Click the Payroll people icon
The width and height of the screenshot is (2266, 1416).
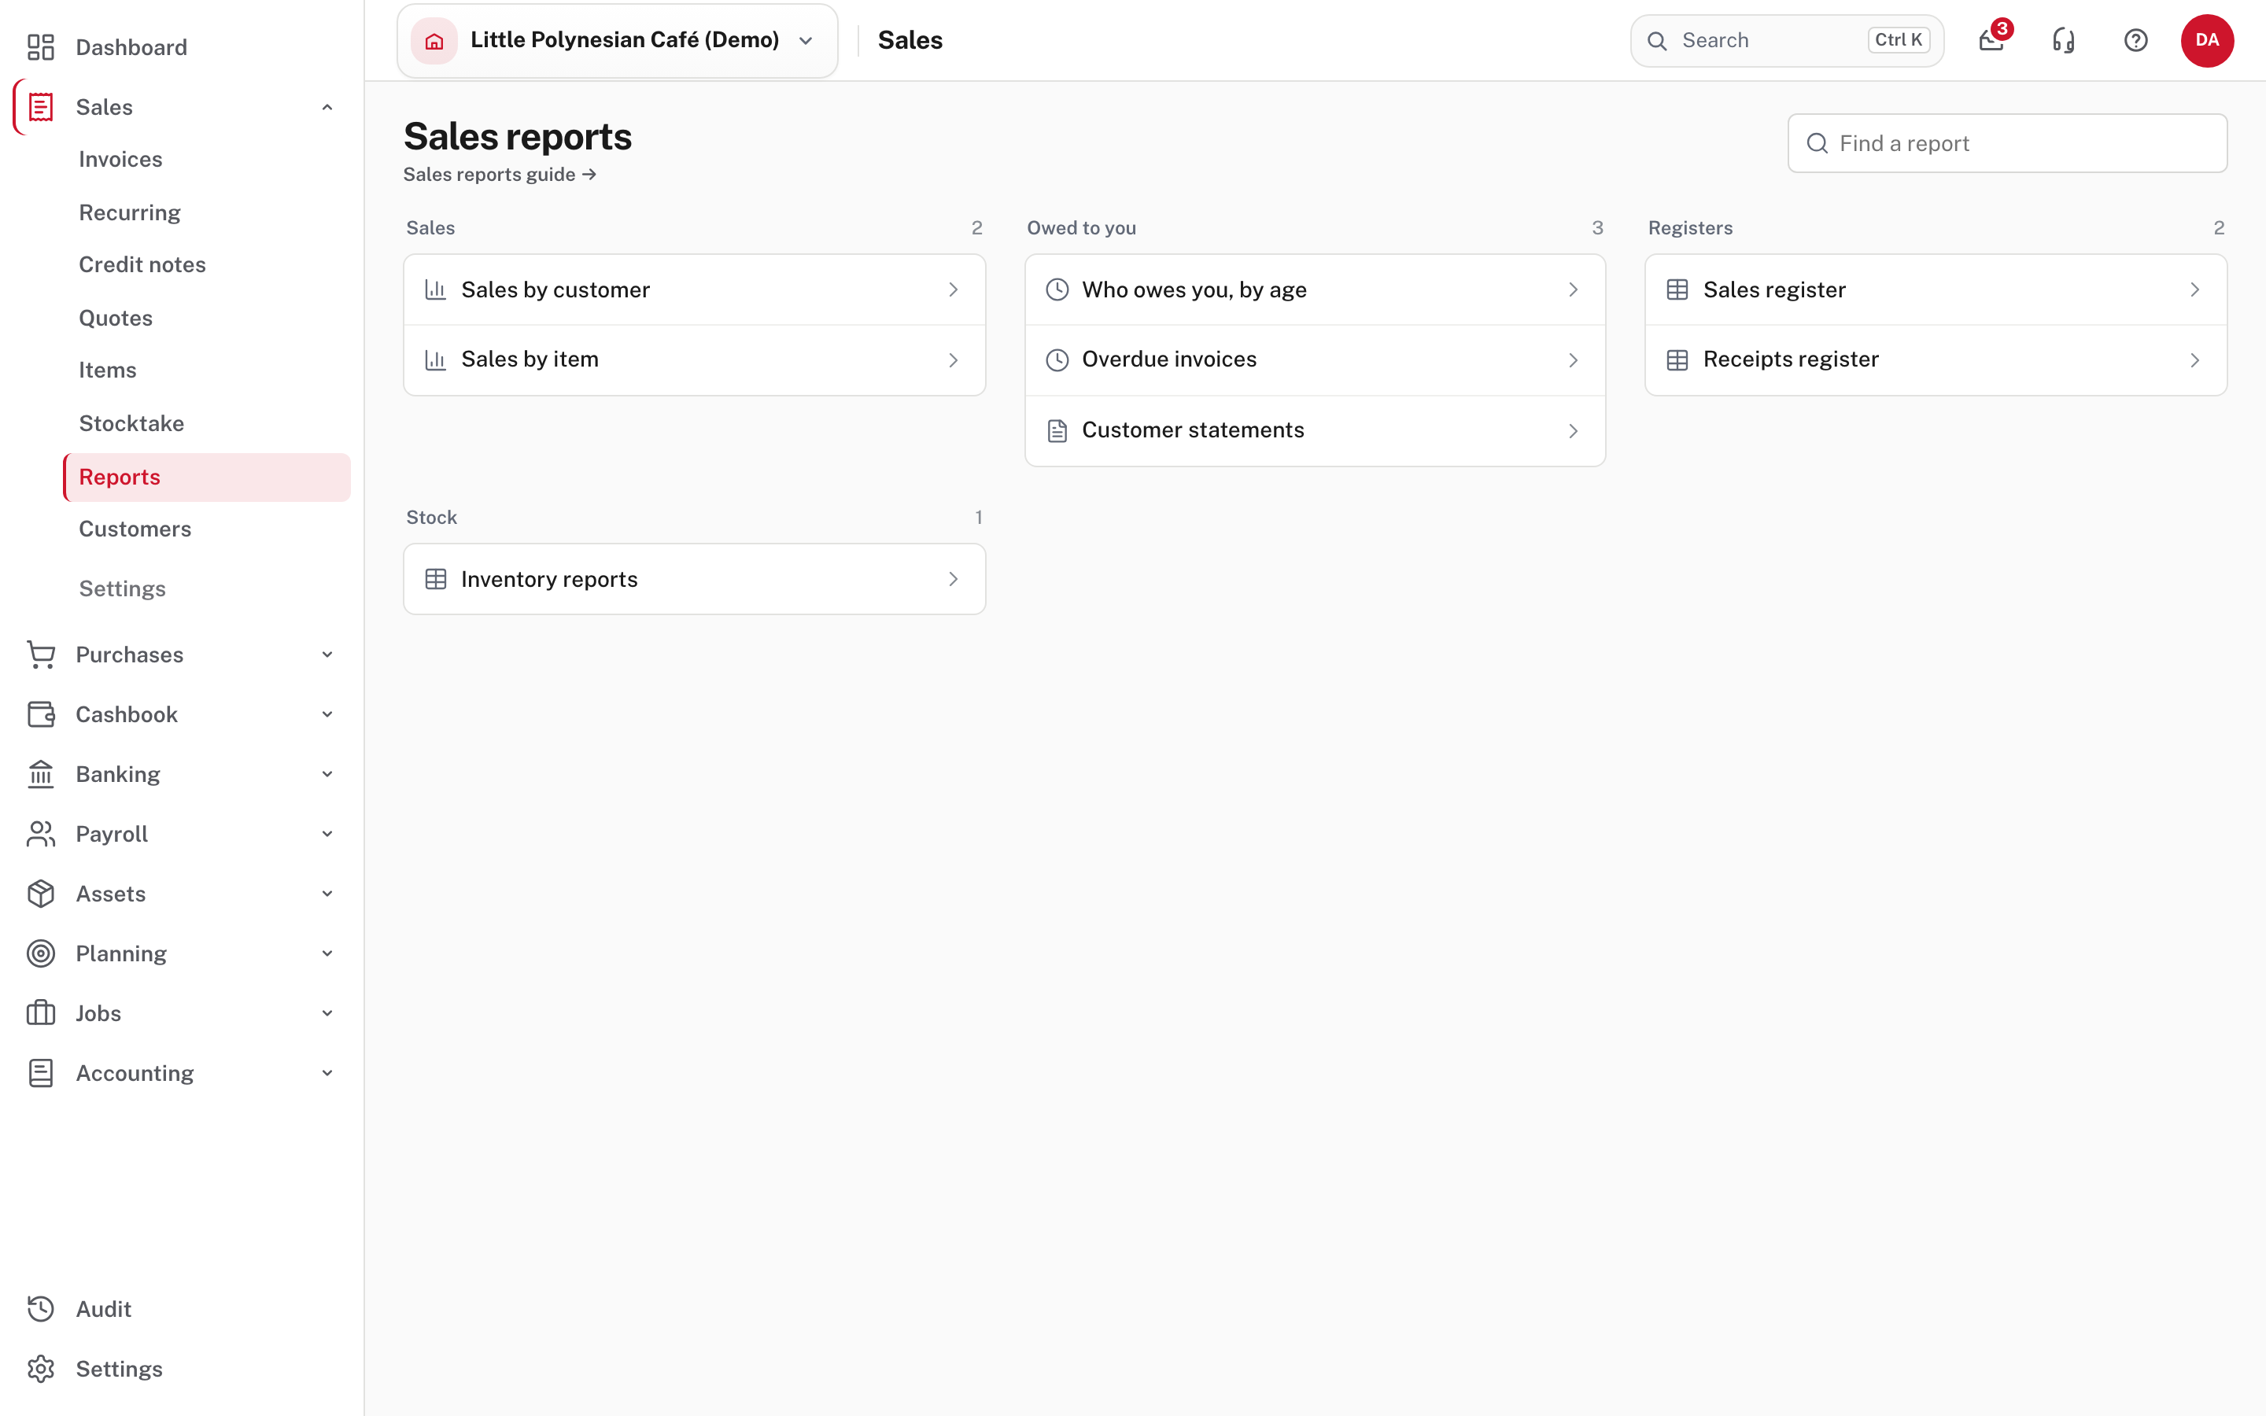pos(40,834)
